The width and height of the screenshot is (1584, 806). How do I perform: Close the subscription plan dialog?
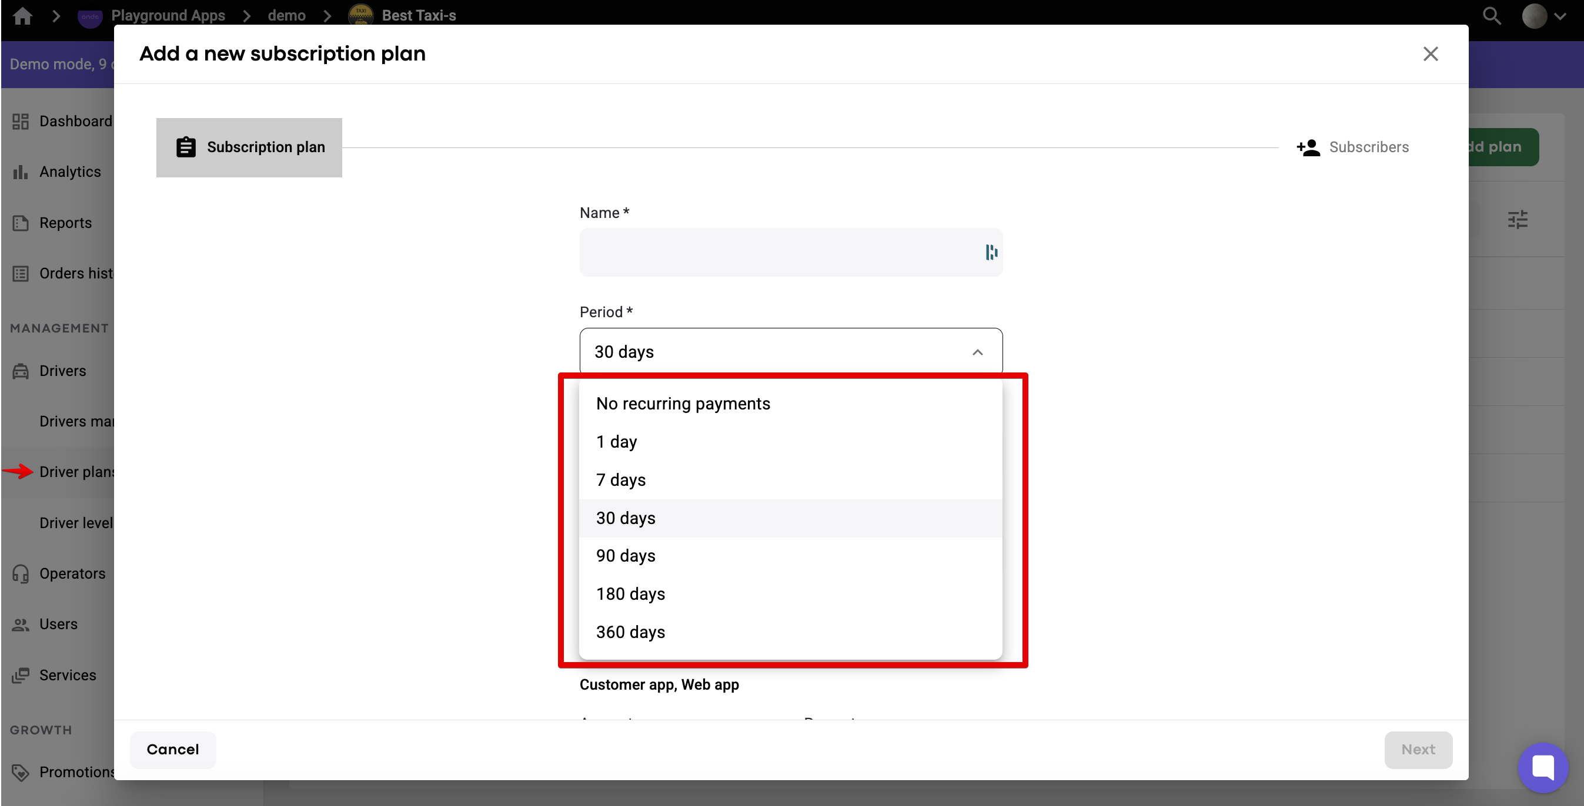(x=1431, y=54)
